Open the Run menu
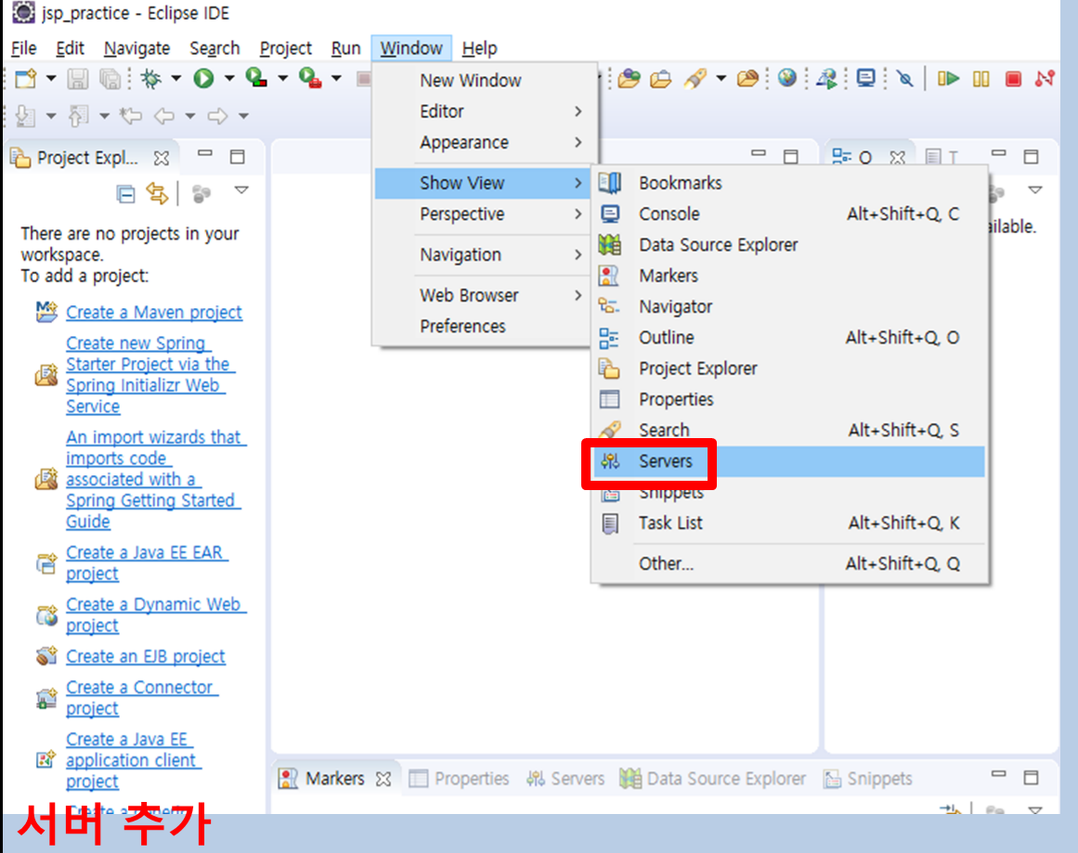Viewport: 1078px width, 853px height. click(345, 49)
